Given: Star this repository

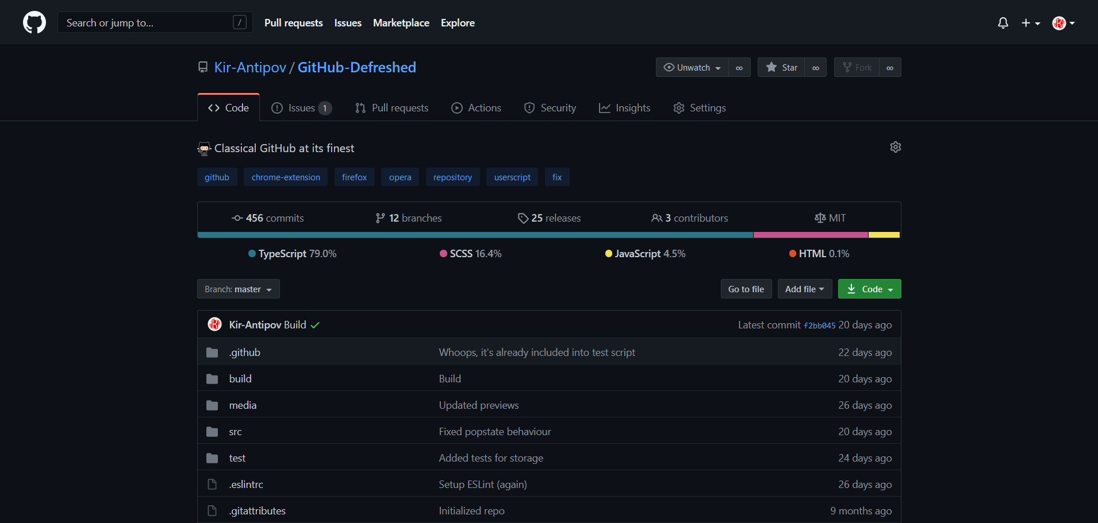Looking at the screenshot, I should [x=781, y=67].
